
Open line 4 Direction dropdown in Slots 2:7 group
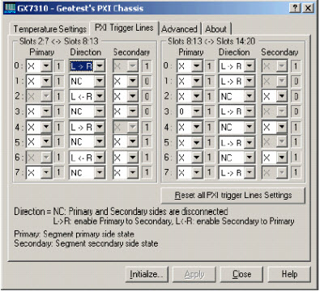87,127
